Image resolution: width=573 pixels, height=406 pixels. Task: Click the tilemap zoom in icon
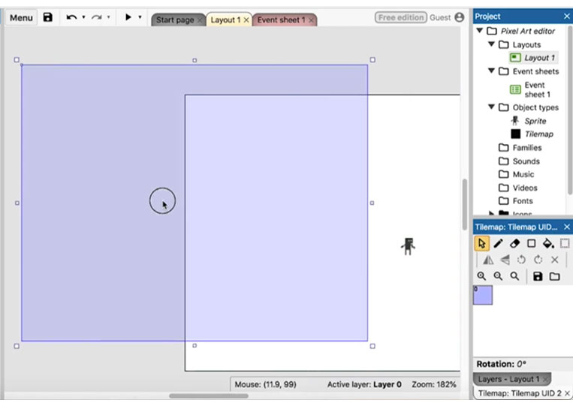pos(481,276)
